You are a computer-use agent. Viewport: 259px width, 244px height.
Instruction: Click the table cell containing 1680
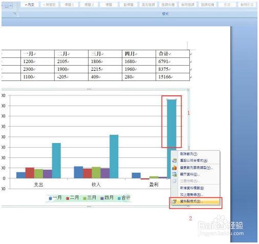click(139, 62)
